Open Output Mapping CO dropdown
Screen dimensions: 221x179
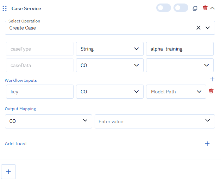coord(48,121)
